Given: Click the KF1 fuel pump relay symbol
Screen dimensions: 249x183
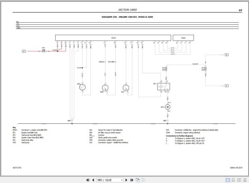Looking at the screenshot, I should click(x=164, y=87).
